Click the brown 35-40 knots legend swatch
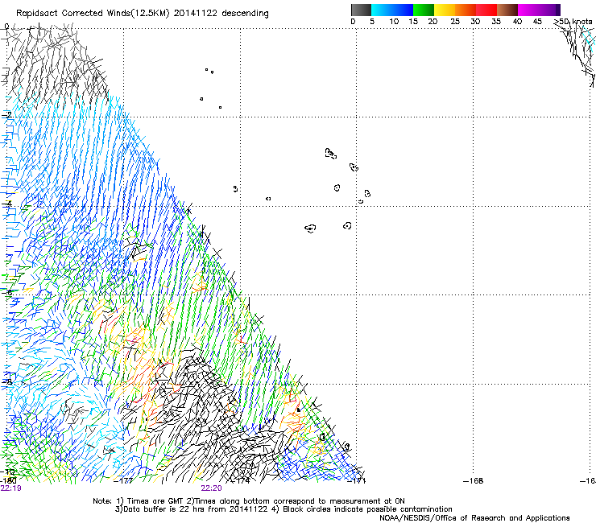 (x=507, y=10)
